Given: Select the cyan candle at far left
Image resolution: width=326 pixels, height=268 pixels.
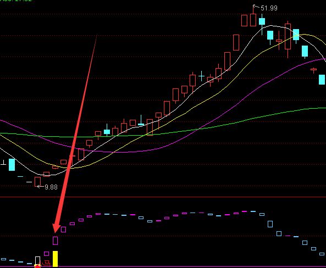Looking at the screenshot, I should coord(12,165).
